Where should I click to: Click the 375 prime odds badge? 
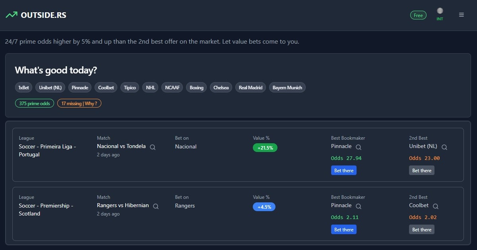click(35, 104)
